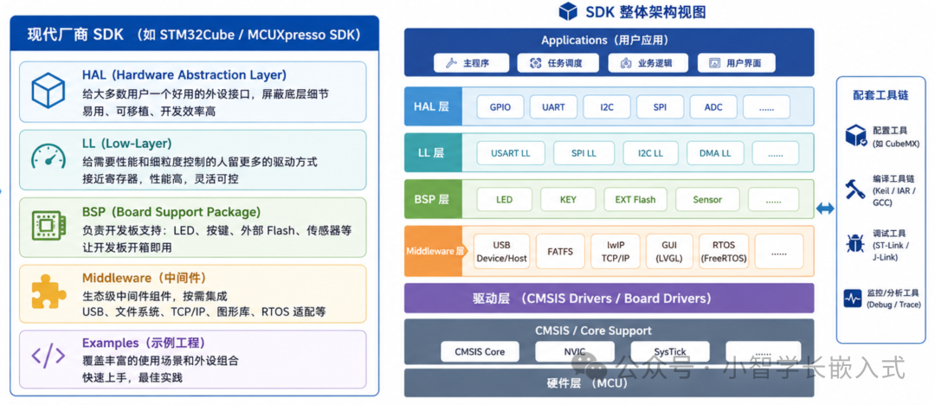Click the code brackets icon beside Examples

(x=48, y=357)
